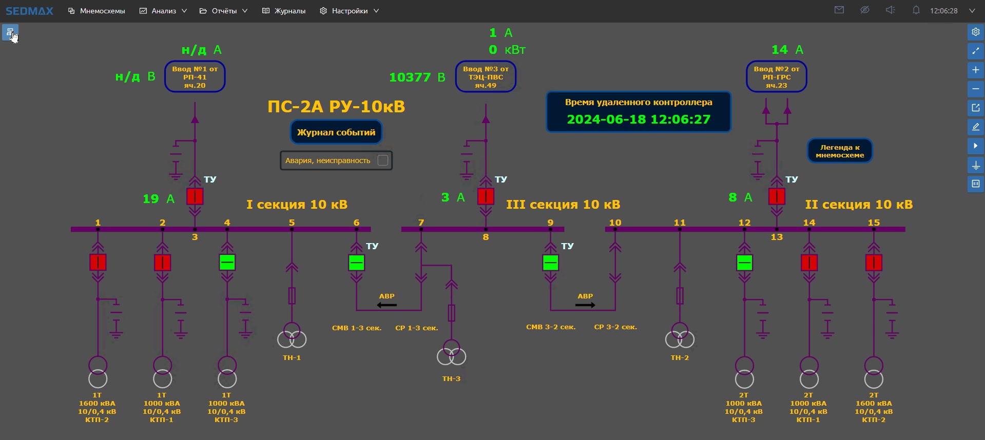Toggle the crossed-eye visibility icon
The image size is (985, 440).
(x=864, y=10)
